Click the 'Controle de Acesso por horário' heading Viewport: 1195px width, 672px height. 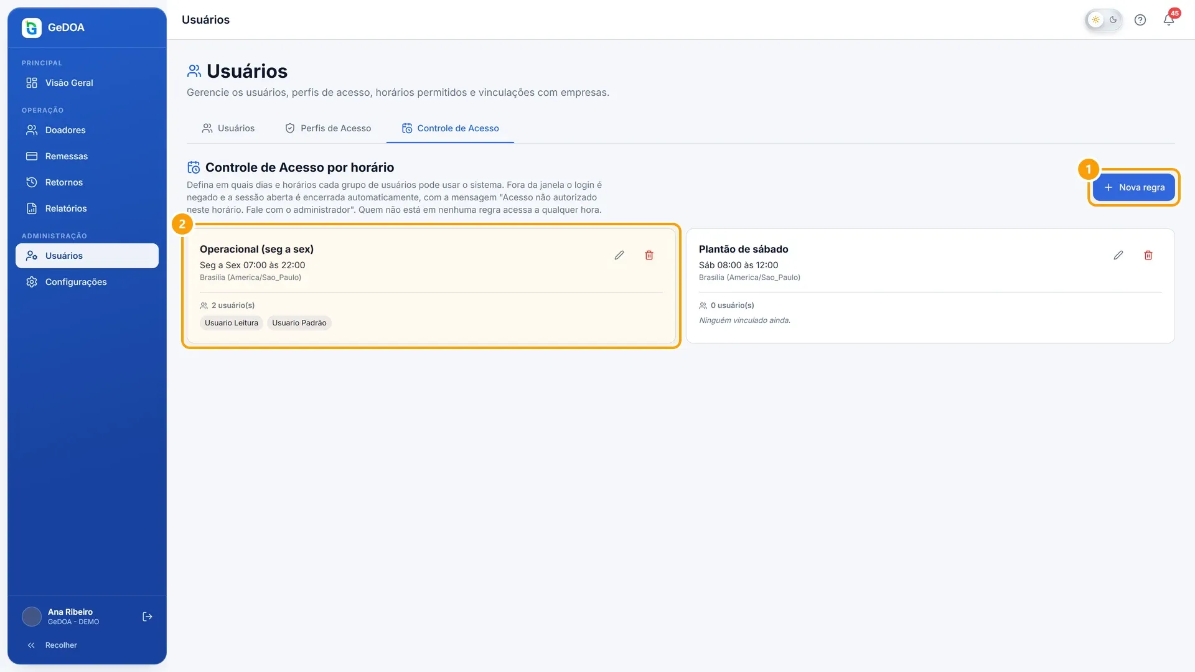point(300,167)
